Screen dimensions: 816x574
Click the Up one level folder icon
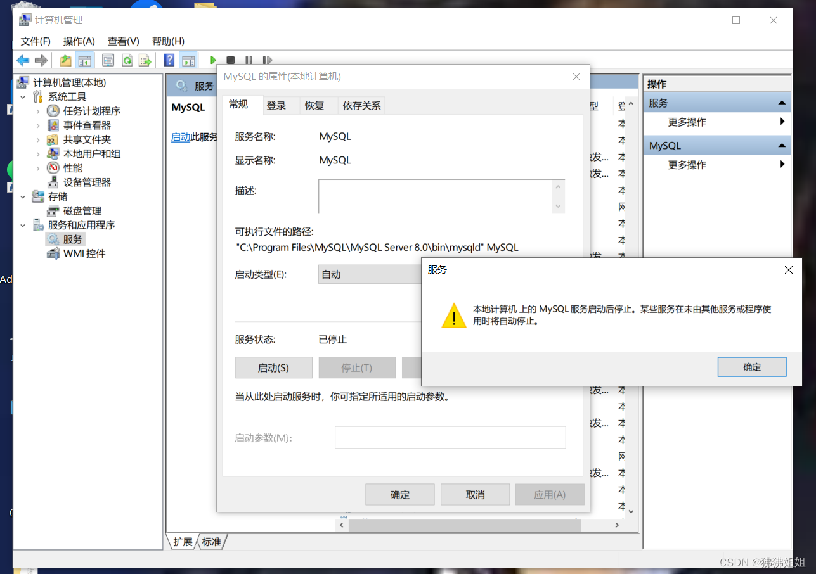[x=65, y=60]
